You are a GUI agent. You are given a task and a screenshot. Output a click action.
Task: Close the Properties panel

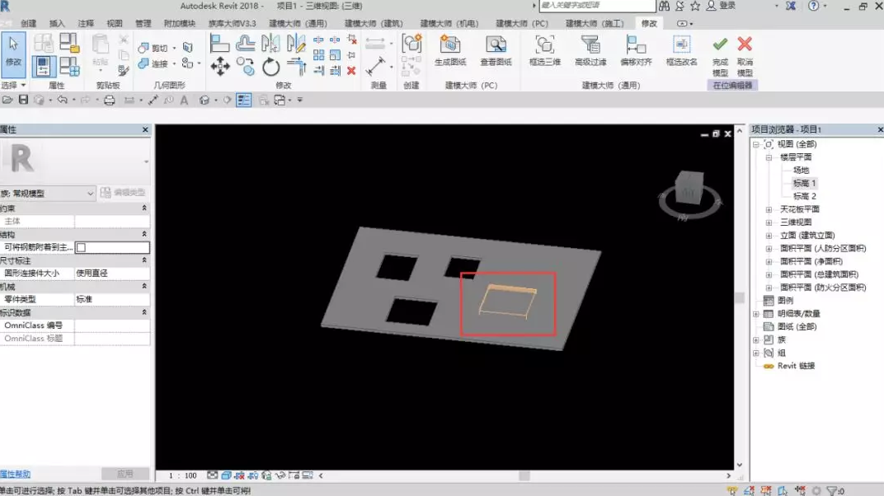145,129
